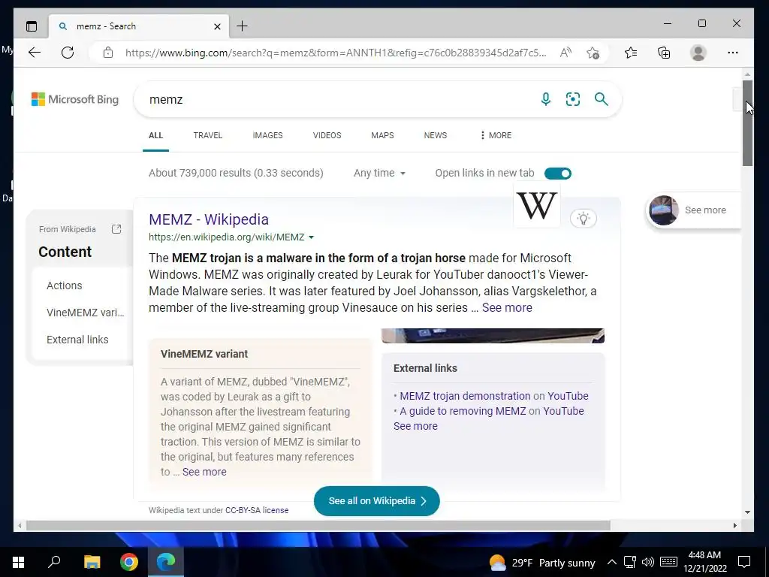This screenshot has width=769, height=577.
Task: Open MEMZ trojan demonstration link
Action: tap(465, 396)
